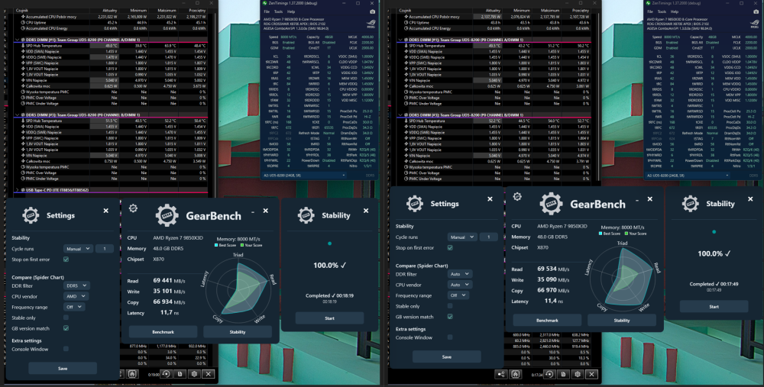764x387 pixels.
Task: Open File menu in ZenTimings above 69 441 GearBench
Action: coord(267,11)
